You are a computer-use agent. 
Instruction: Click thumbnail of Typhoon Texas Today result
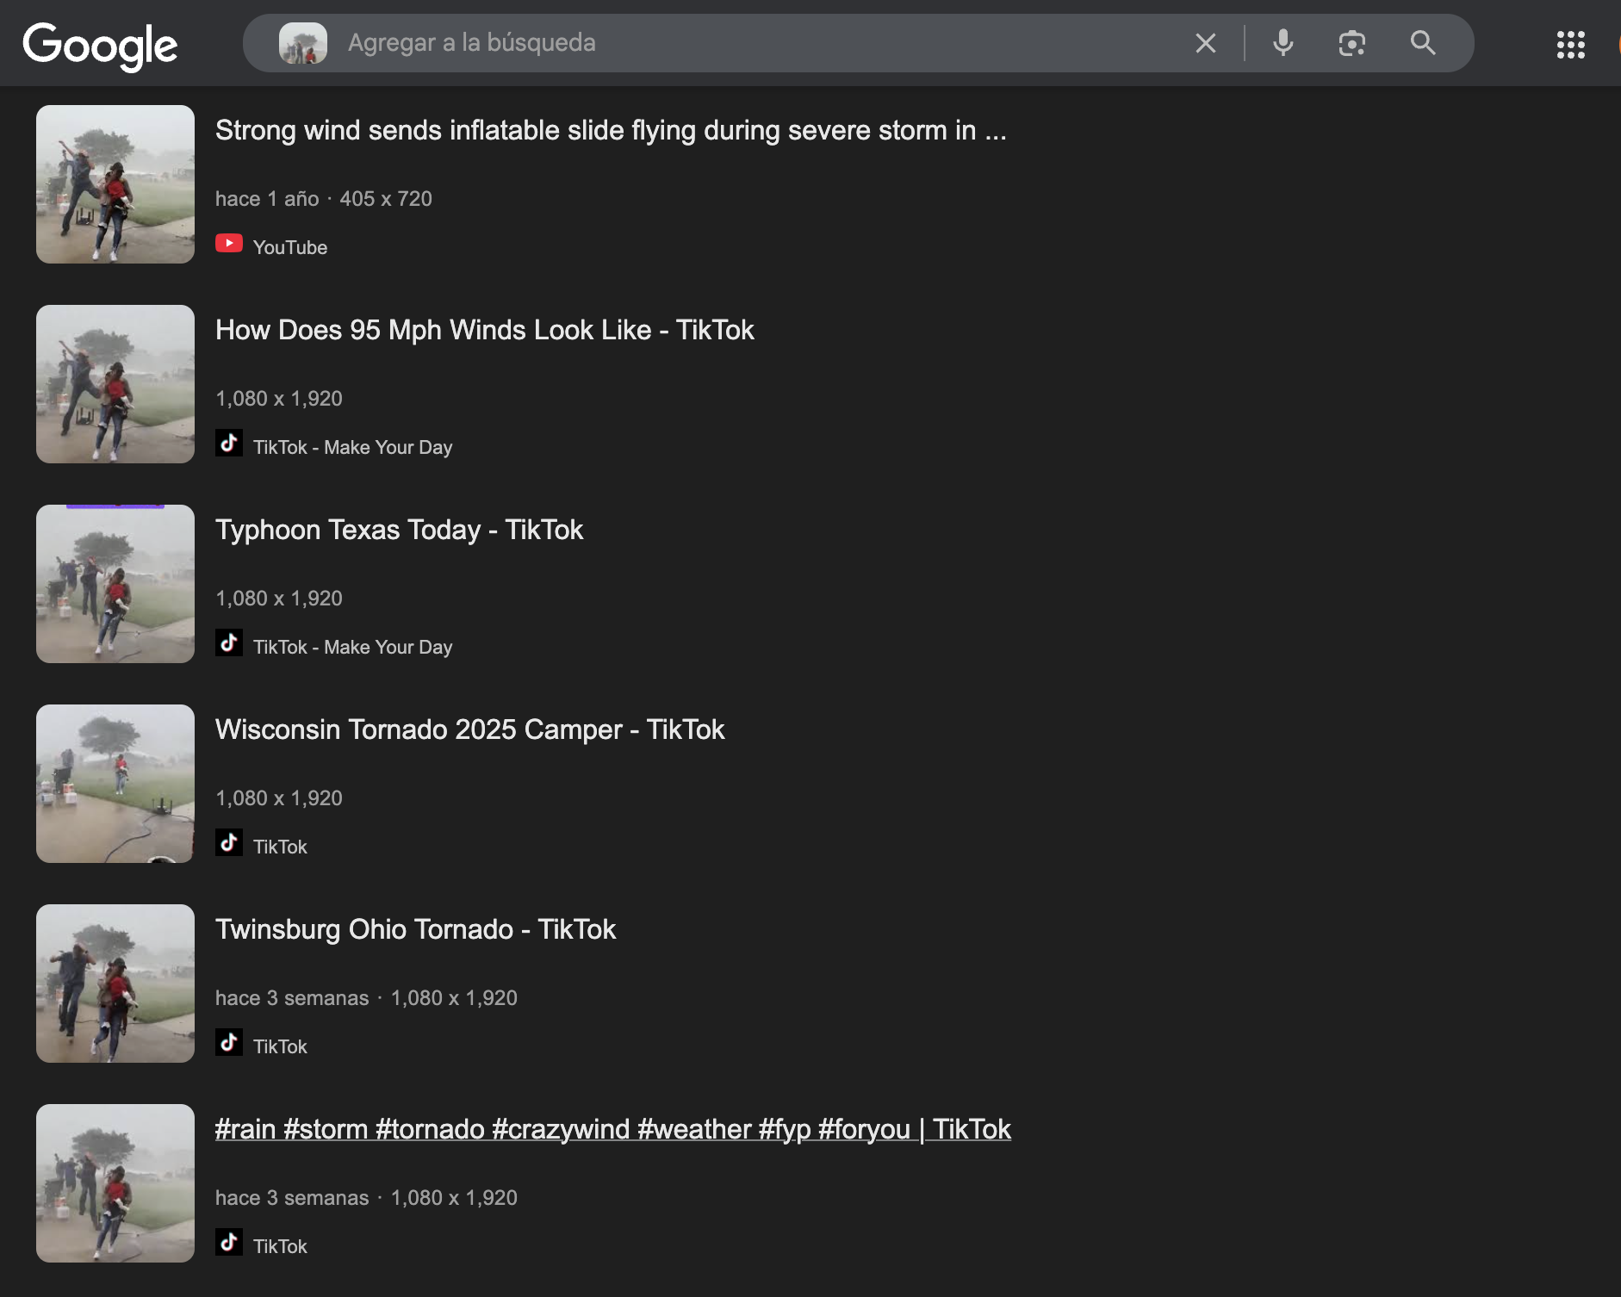115,584
